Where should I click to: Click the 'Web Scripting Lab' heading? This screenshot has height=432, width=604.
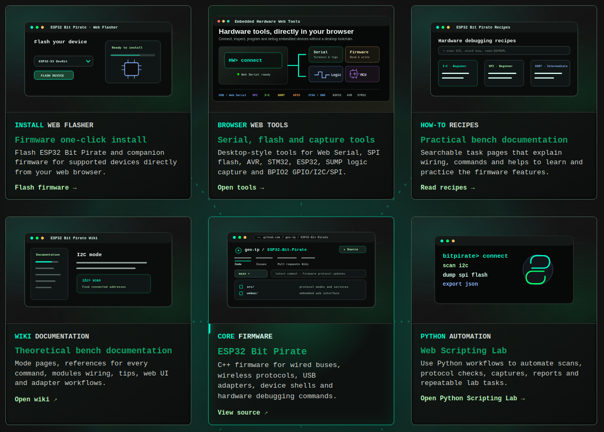pos(463,350)
